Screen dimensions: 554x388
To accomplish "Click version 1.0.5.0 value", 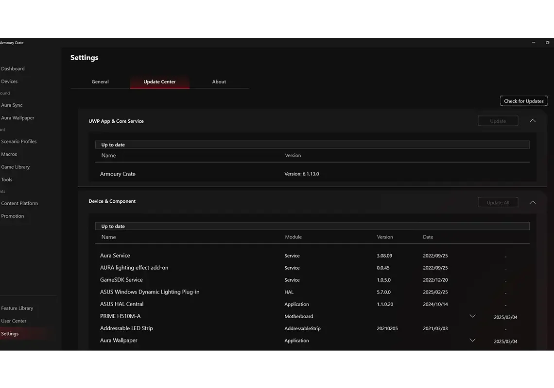I will [384, 280].
